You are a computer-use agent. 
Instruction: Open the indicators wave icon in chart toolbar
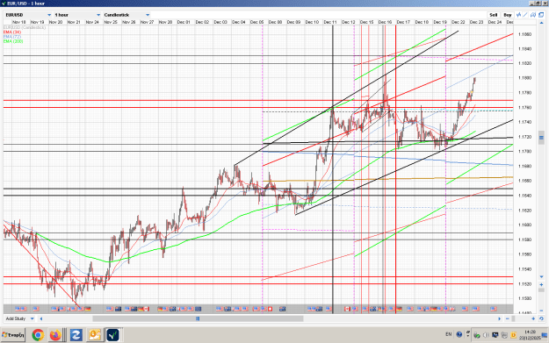518,15
